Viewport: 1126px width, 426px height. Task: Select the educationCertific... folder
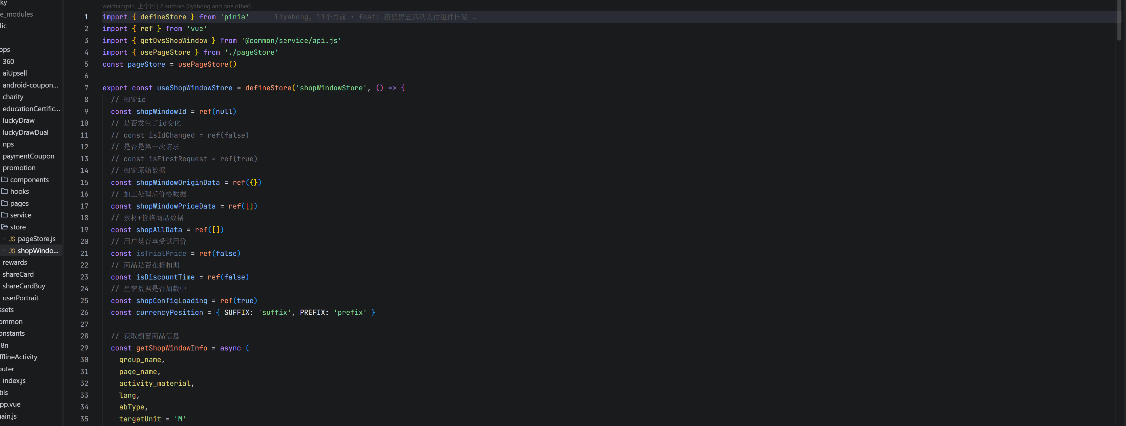click(31, 109)
